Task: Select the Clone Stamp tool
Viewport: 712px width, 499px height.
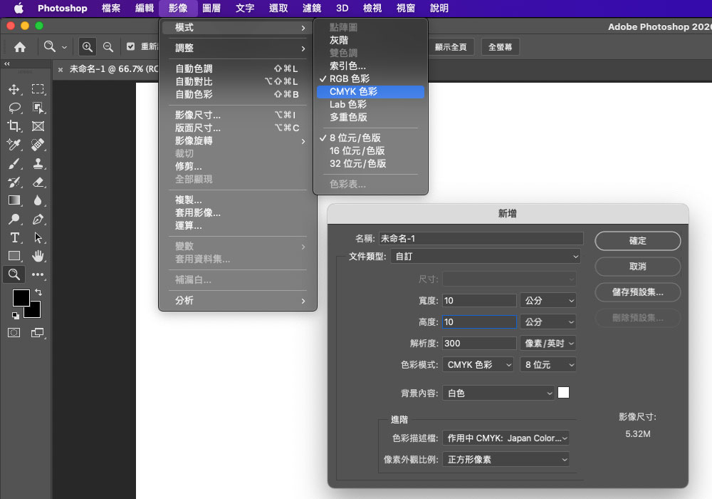Action: (x=38, y=163)
